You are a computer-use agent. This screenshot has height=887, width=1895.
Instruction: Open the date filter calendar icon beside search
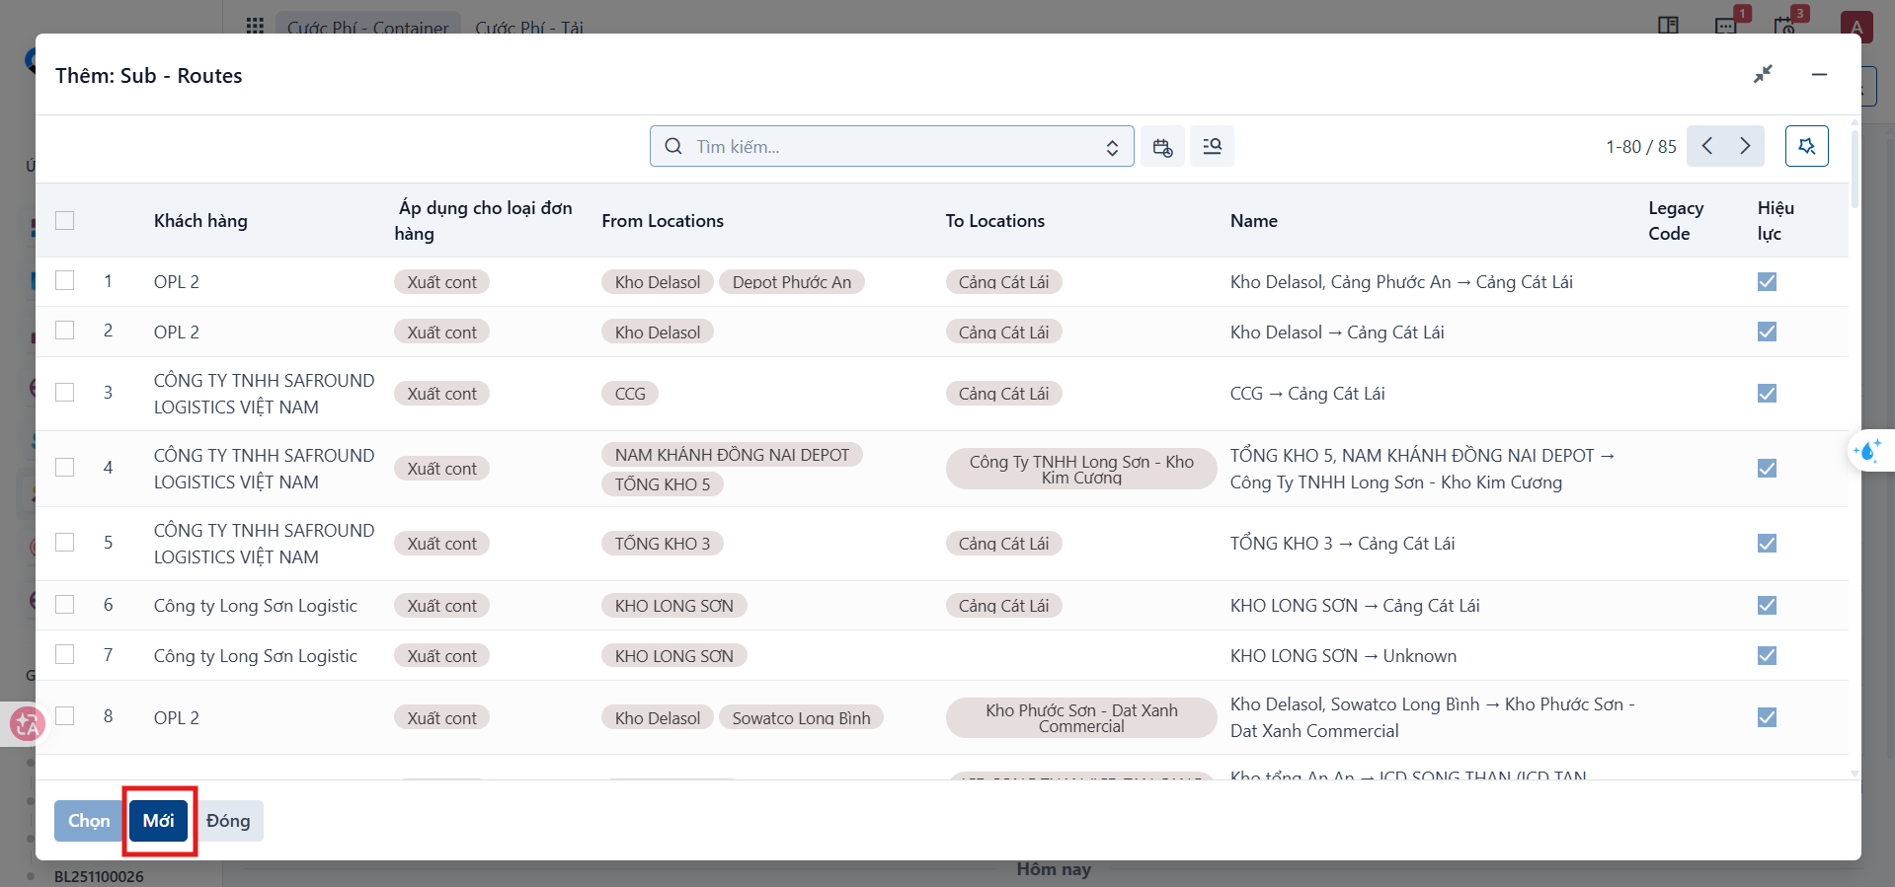click(1162, 147)
